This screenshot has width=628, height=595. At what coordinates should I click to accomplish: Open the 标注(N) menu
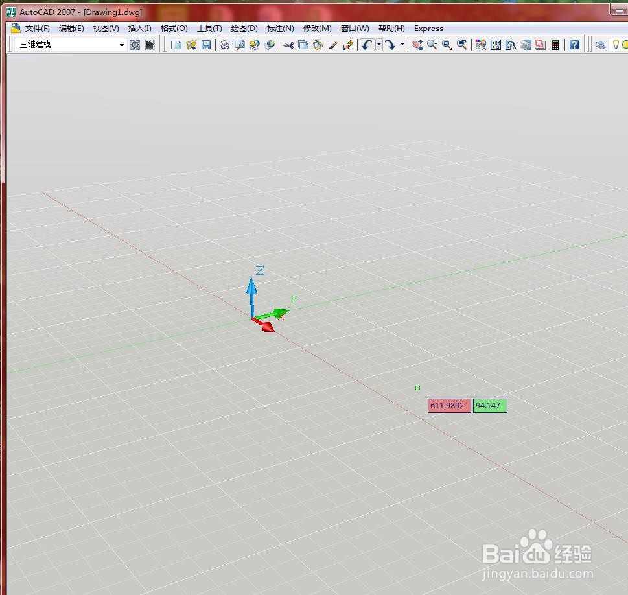281,29
